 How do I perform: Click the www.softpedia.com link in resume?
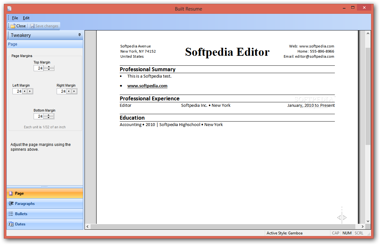[147, 86]
